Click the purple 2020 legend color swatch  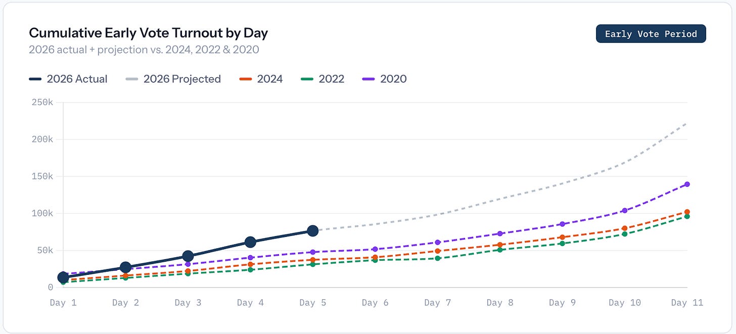coord(369,79)
